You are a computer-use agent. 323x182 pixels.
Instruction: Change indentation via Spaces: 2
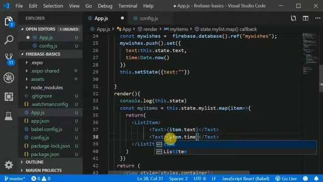178,178
